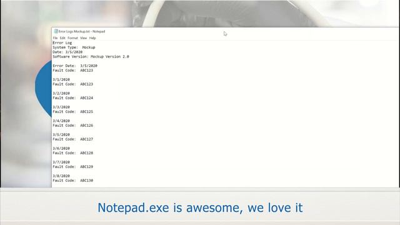Screen dimensions: 400x225
Task: Click the '3/6/2020' date line
Action: pos(61,149)
